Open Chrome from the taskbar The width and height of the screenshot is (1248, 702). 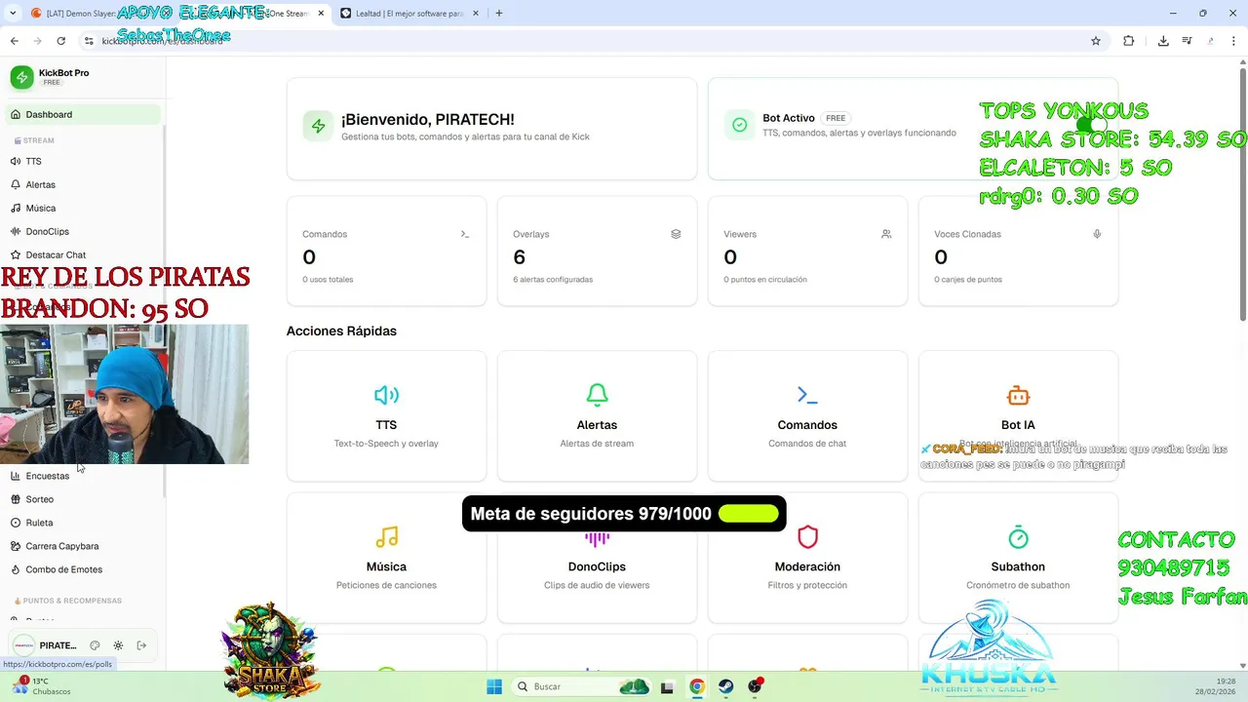[696, 686]
